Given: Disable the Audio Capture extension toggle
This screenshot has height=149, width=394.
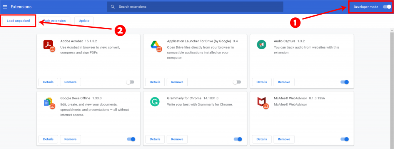Looking at the screenshot, I should pyautogui.click(x=344, y=82).
